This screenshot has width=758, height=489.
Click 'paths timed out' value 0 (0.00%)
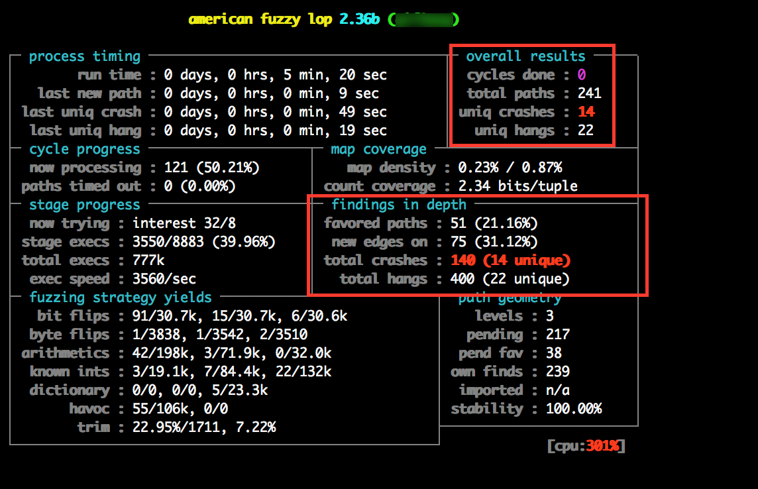click(x=199, y=186)
